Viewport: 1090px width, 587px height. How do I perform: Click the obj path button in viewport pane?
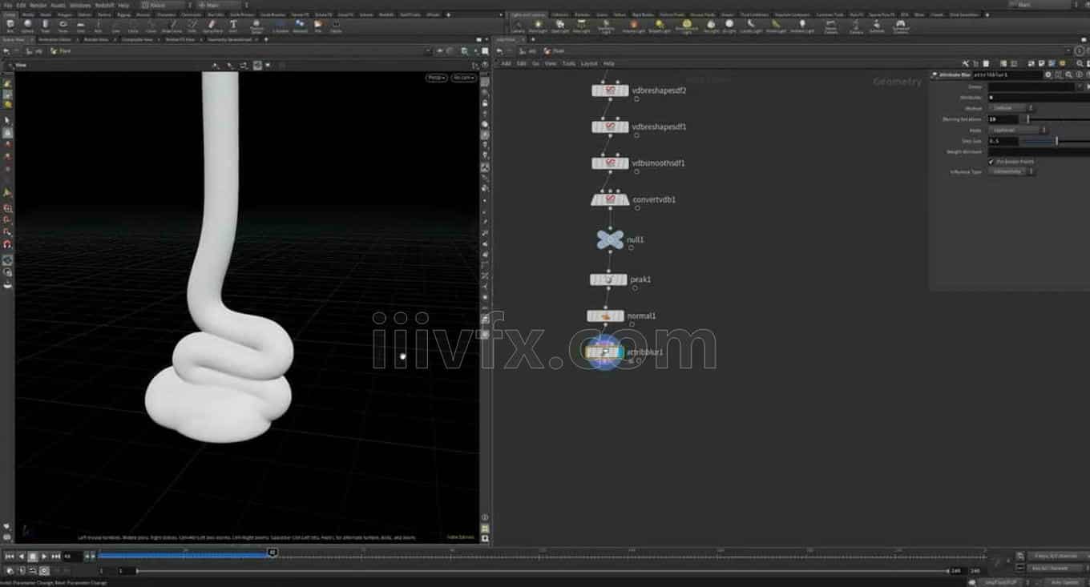[33, 50]
